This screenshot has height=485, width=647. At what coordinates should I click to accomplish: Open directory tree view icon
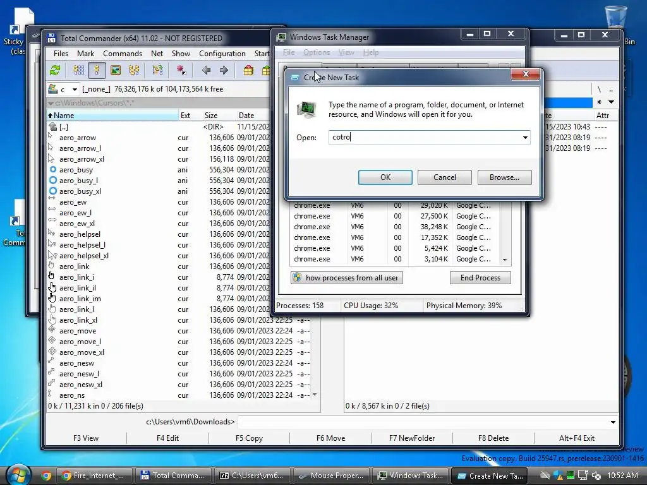(x=134, y=70)
